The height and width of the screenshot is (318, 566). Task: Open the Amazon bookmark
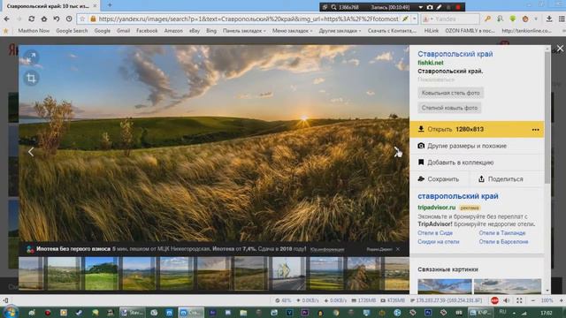point(173,31)
